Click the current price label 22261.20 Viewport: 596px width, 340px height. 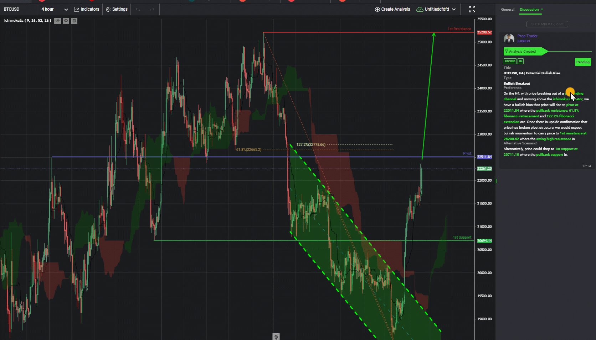tap(484, 169)
